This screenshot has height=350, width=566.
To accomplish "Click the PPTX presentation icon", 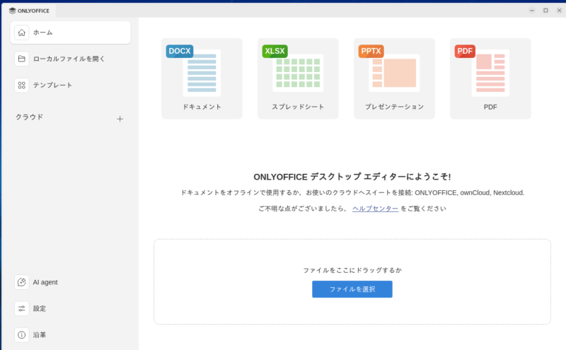I will (x=394, y=71).
